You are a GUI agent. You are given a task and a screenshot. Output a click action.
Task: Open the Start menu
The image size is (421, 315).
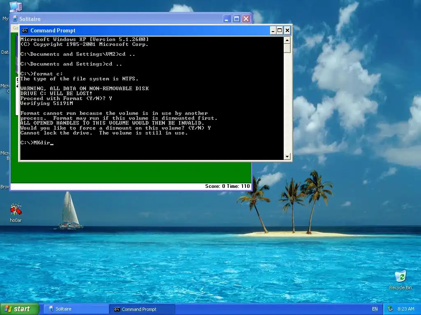[x=19, y=309]
